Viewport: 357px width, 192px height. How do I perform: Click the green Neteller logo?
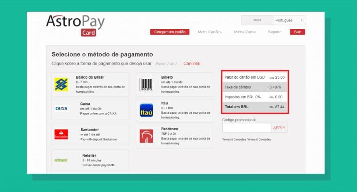click(61, 160)
